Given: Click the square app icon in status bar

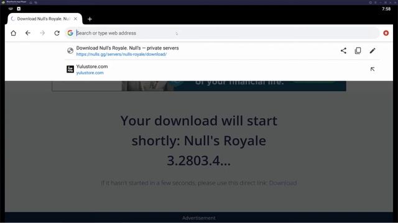Looking at the screenshot, I should click(19, 9).
